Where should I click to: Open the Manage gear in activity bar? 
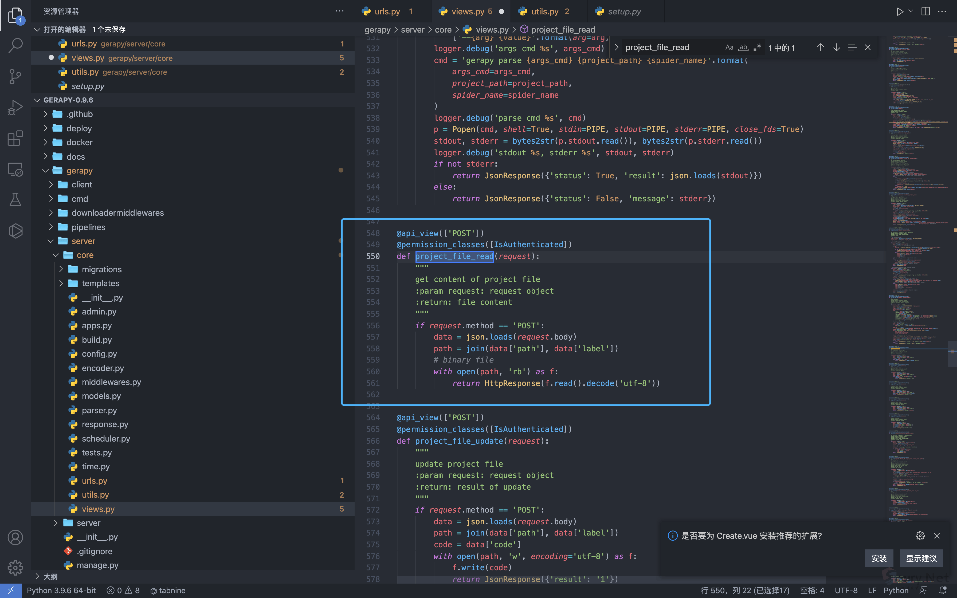15,568
